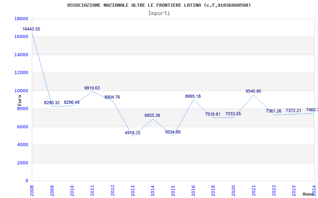318x198 pixels.
Task: Click the 2011 year label
Action: tap(93, 191)
